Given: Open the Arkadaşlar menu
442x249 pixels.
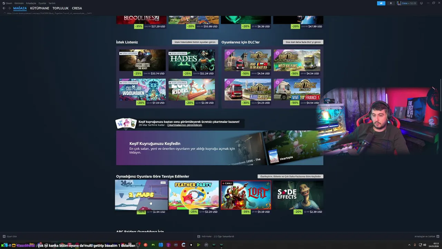Looking at the screenshot, I should pos(31,3).
